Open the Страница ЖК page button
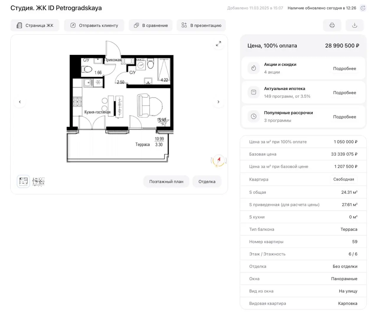The height and width of the screenshot is (312, 378). click(35, 25)
